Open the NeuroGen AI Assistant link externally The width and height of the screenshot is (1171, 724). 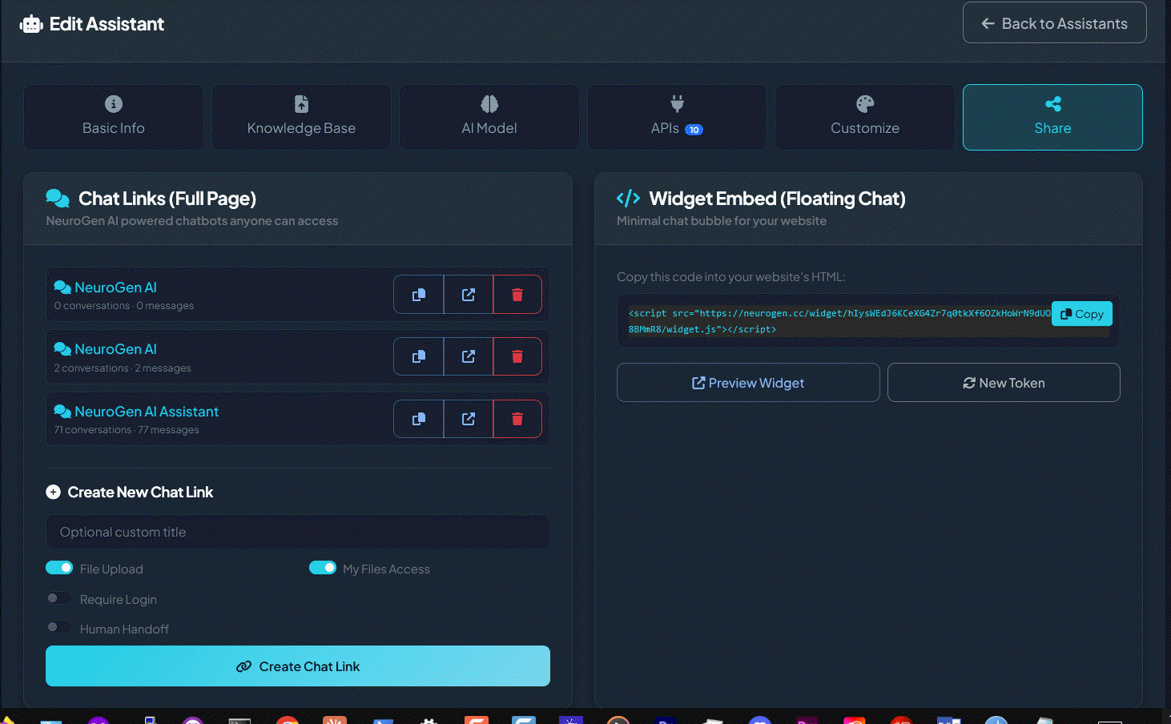(468, 418)
